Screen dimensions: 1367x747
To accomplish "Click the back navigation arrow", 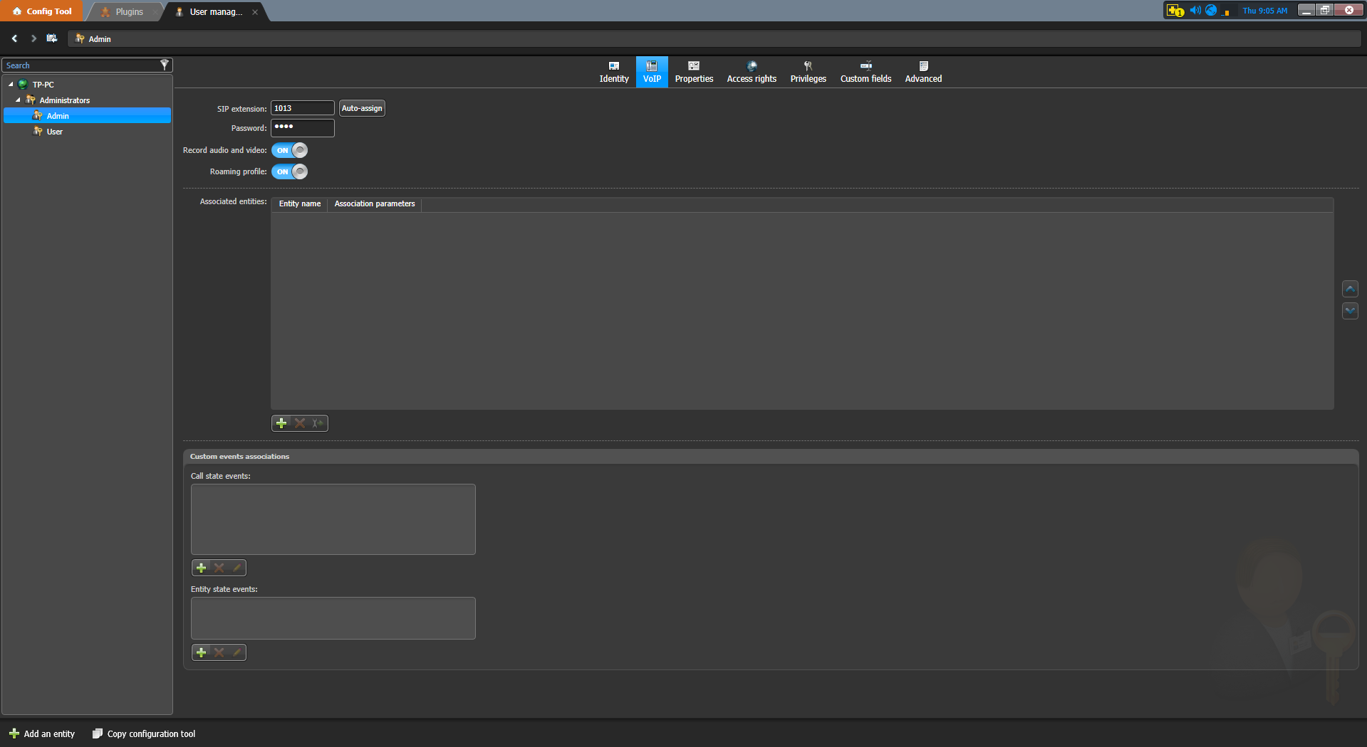I will (x=14, y=38).
